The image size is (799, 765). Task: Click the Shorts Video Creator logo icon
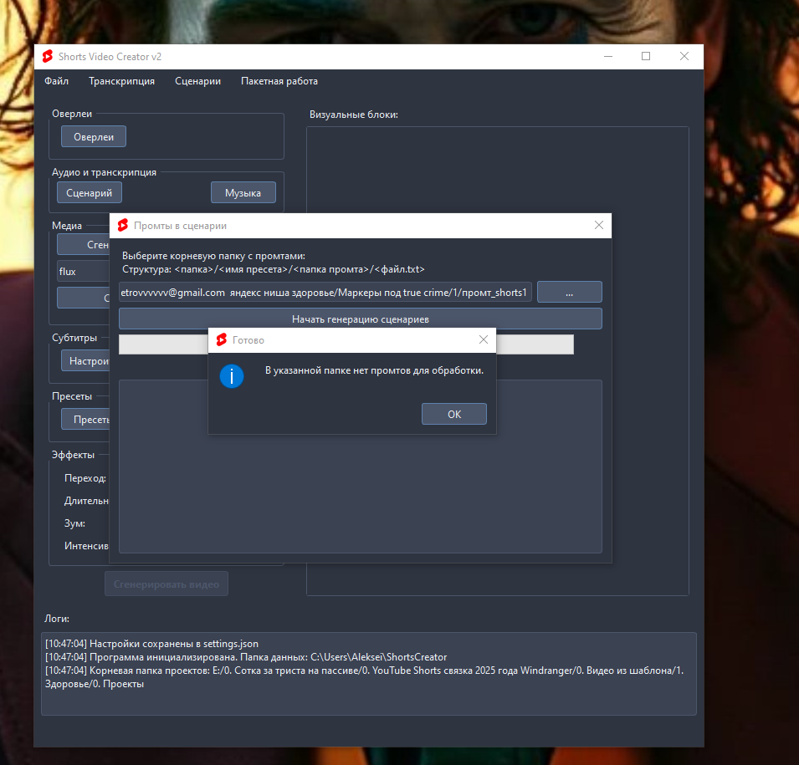(x=48, y=57)
